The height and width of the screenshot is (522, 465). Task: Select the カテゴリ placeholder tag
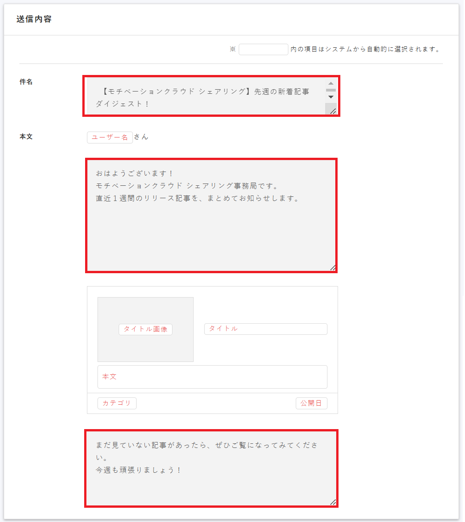(x=117, y=403)
